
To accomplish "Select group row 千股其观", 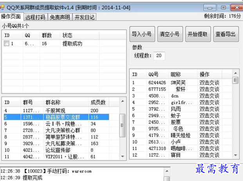I will (56, 110).
